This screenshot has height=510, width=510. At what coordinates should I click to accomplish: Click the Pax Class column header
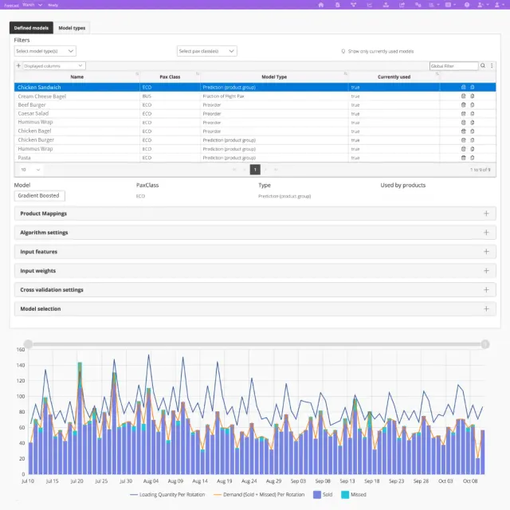coord(170,76)
